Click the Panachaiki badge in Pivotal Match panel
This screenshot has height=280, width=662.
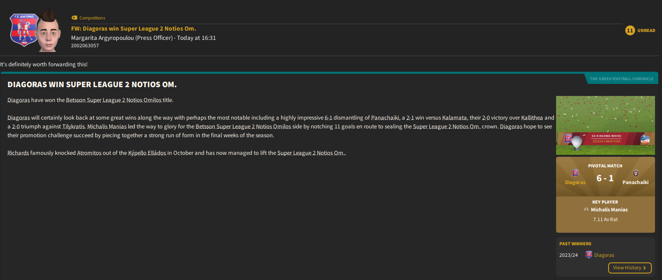pos(636,173)
